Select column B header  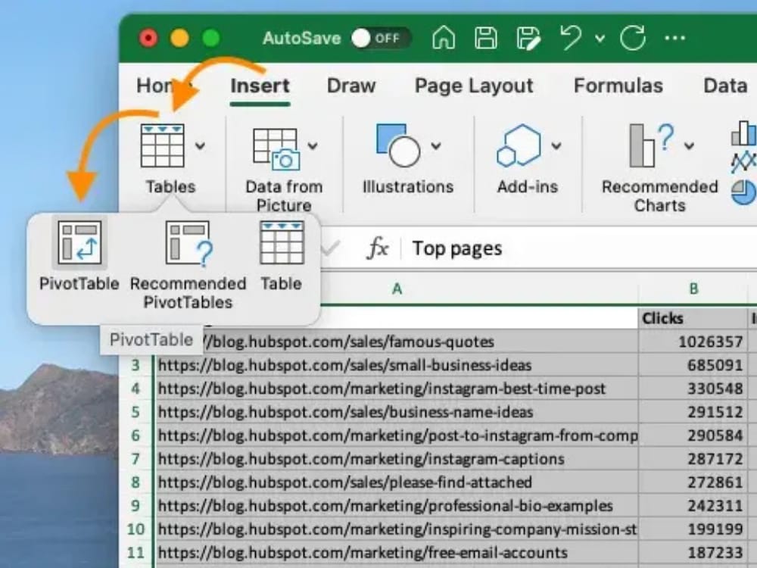coord(693,289)
